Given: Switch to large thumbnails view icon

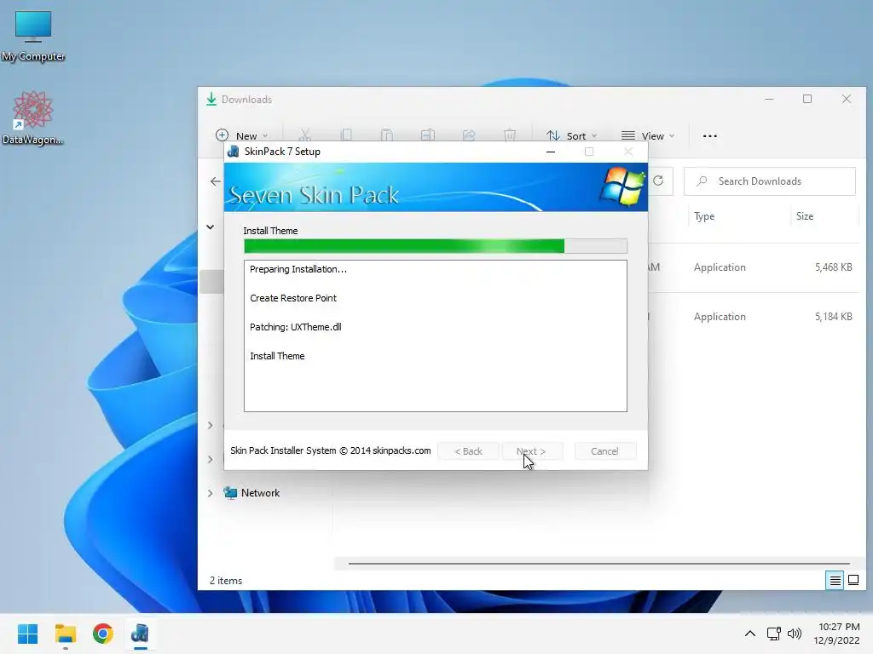Looking at the screenshot, I should pyautogui.click(x=853, y=580).
